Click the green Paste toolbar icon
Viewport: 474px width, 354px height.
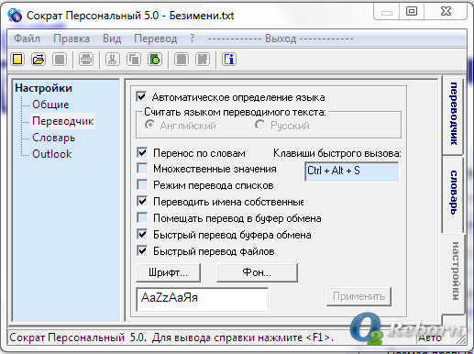tap(155, 60)
